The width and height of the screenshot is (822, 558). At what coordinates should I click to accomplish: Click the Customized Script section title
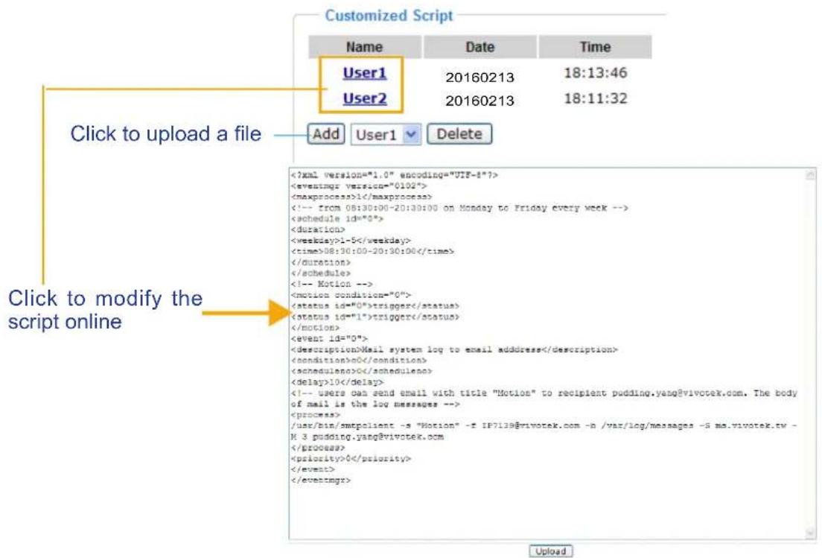389,15
